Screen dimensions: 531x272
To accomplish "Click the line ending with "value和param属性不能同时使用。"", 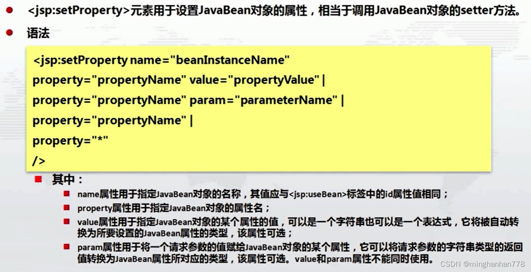I will pos(256,259).
